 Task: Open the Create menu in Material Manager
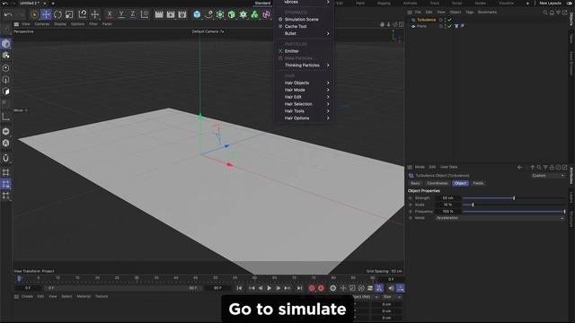[27, 297]
